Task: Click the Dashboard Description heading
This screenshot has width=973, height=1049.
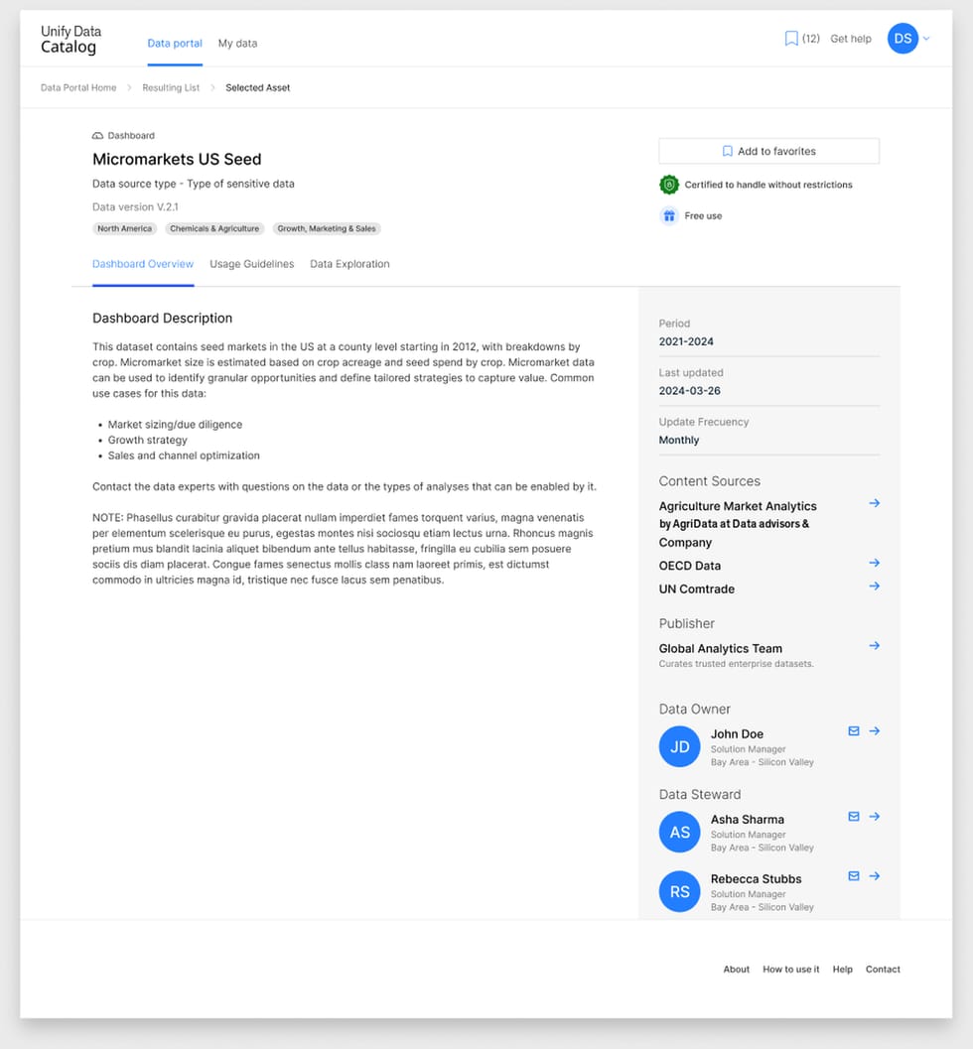Action: coord(162,319)
